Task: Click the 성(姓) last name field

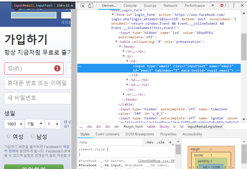Action: click(34, 68)
